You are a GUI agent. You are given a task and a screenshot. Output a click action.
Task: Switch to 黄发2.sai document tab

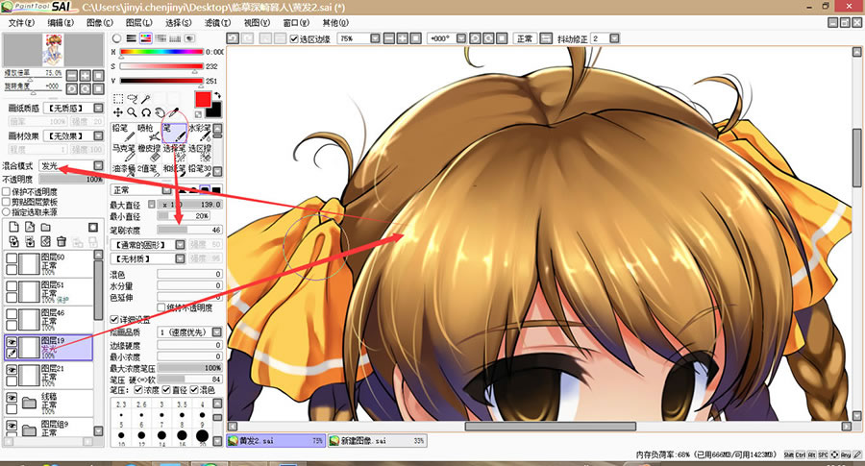tap(276, 441)
